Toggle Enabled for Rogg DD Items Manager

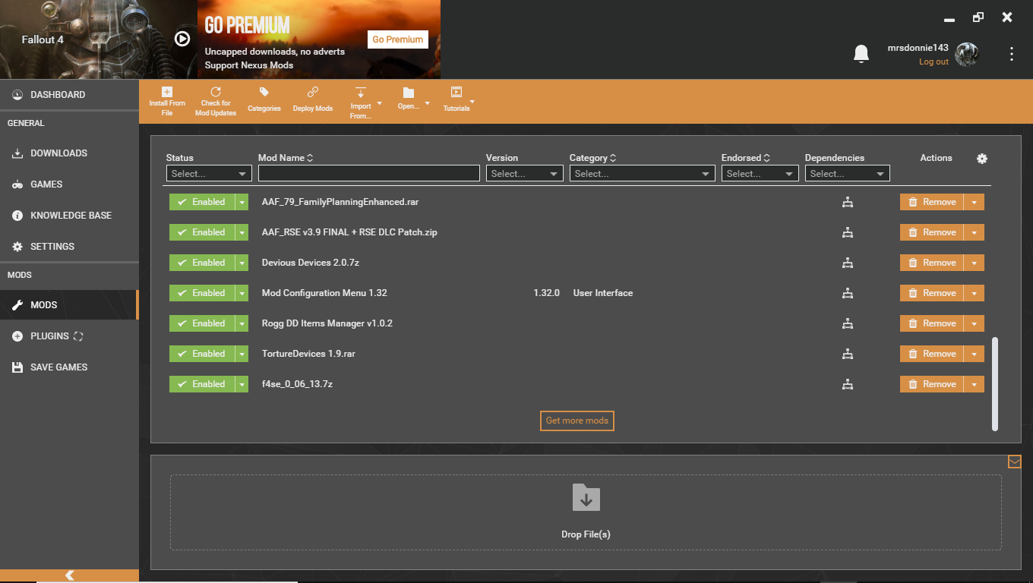coord(201,323)
